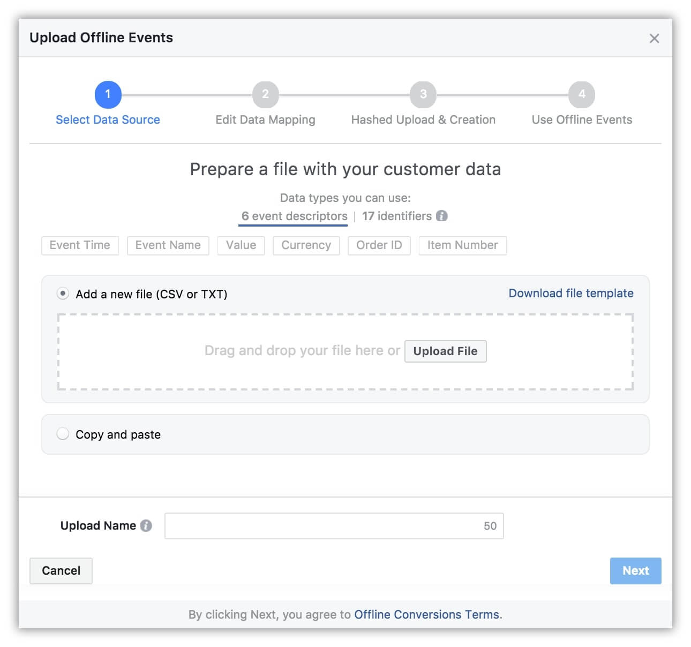Click the Currency descriptor tag
Viewport: 691px width, 647px height.
(x=306, y=245)
